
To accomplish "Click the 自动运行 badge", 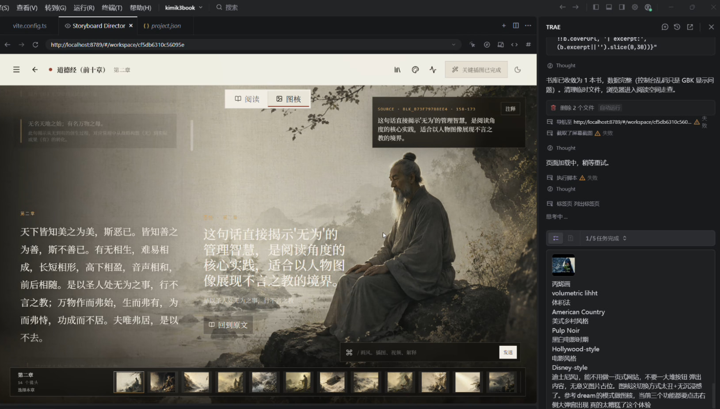I will coord(610,108).
